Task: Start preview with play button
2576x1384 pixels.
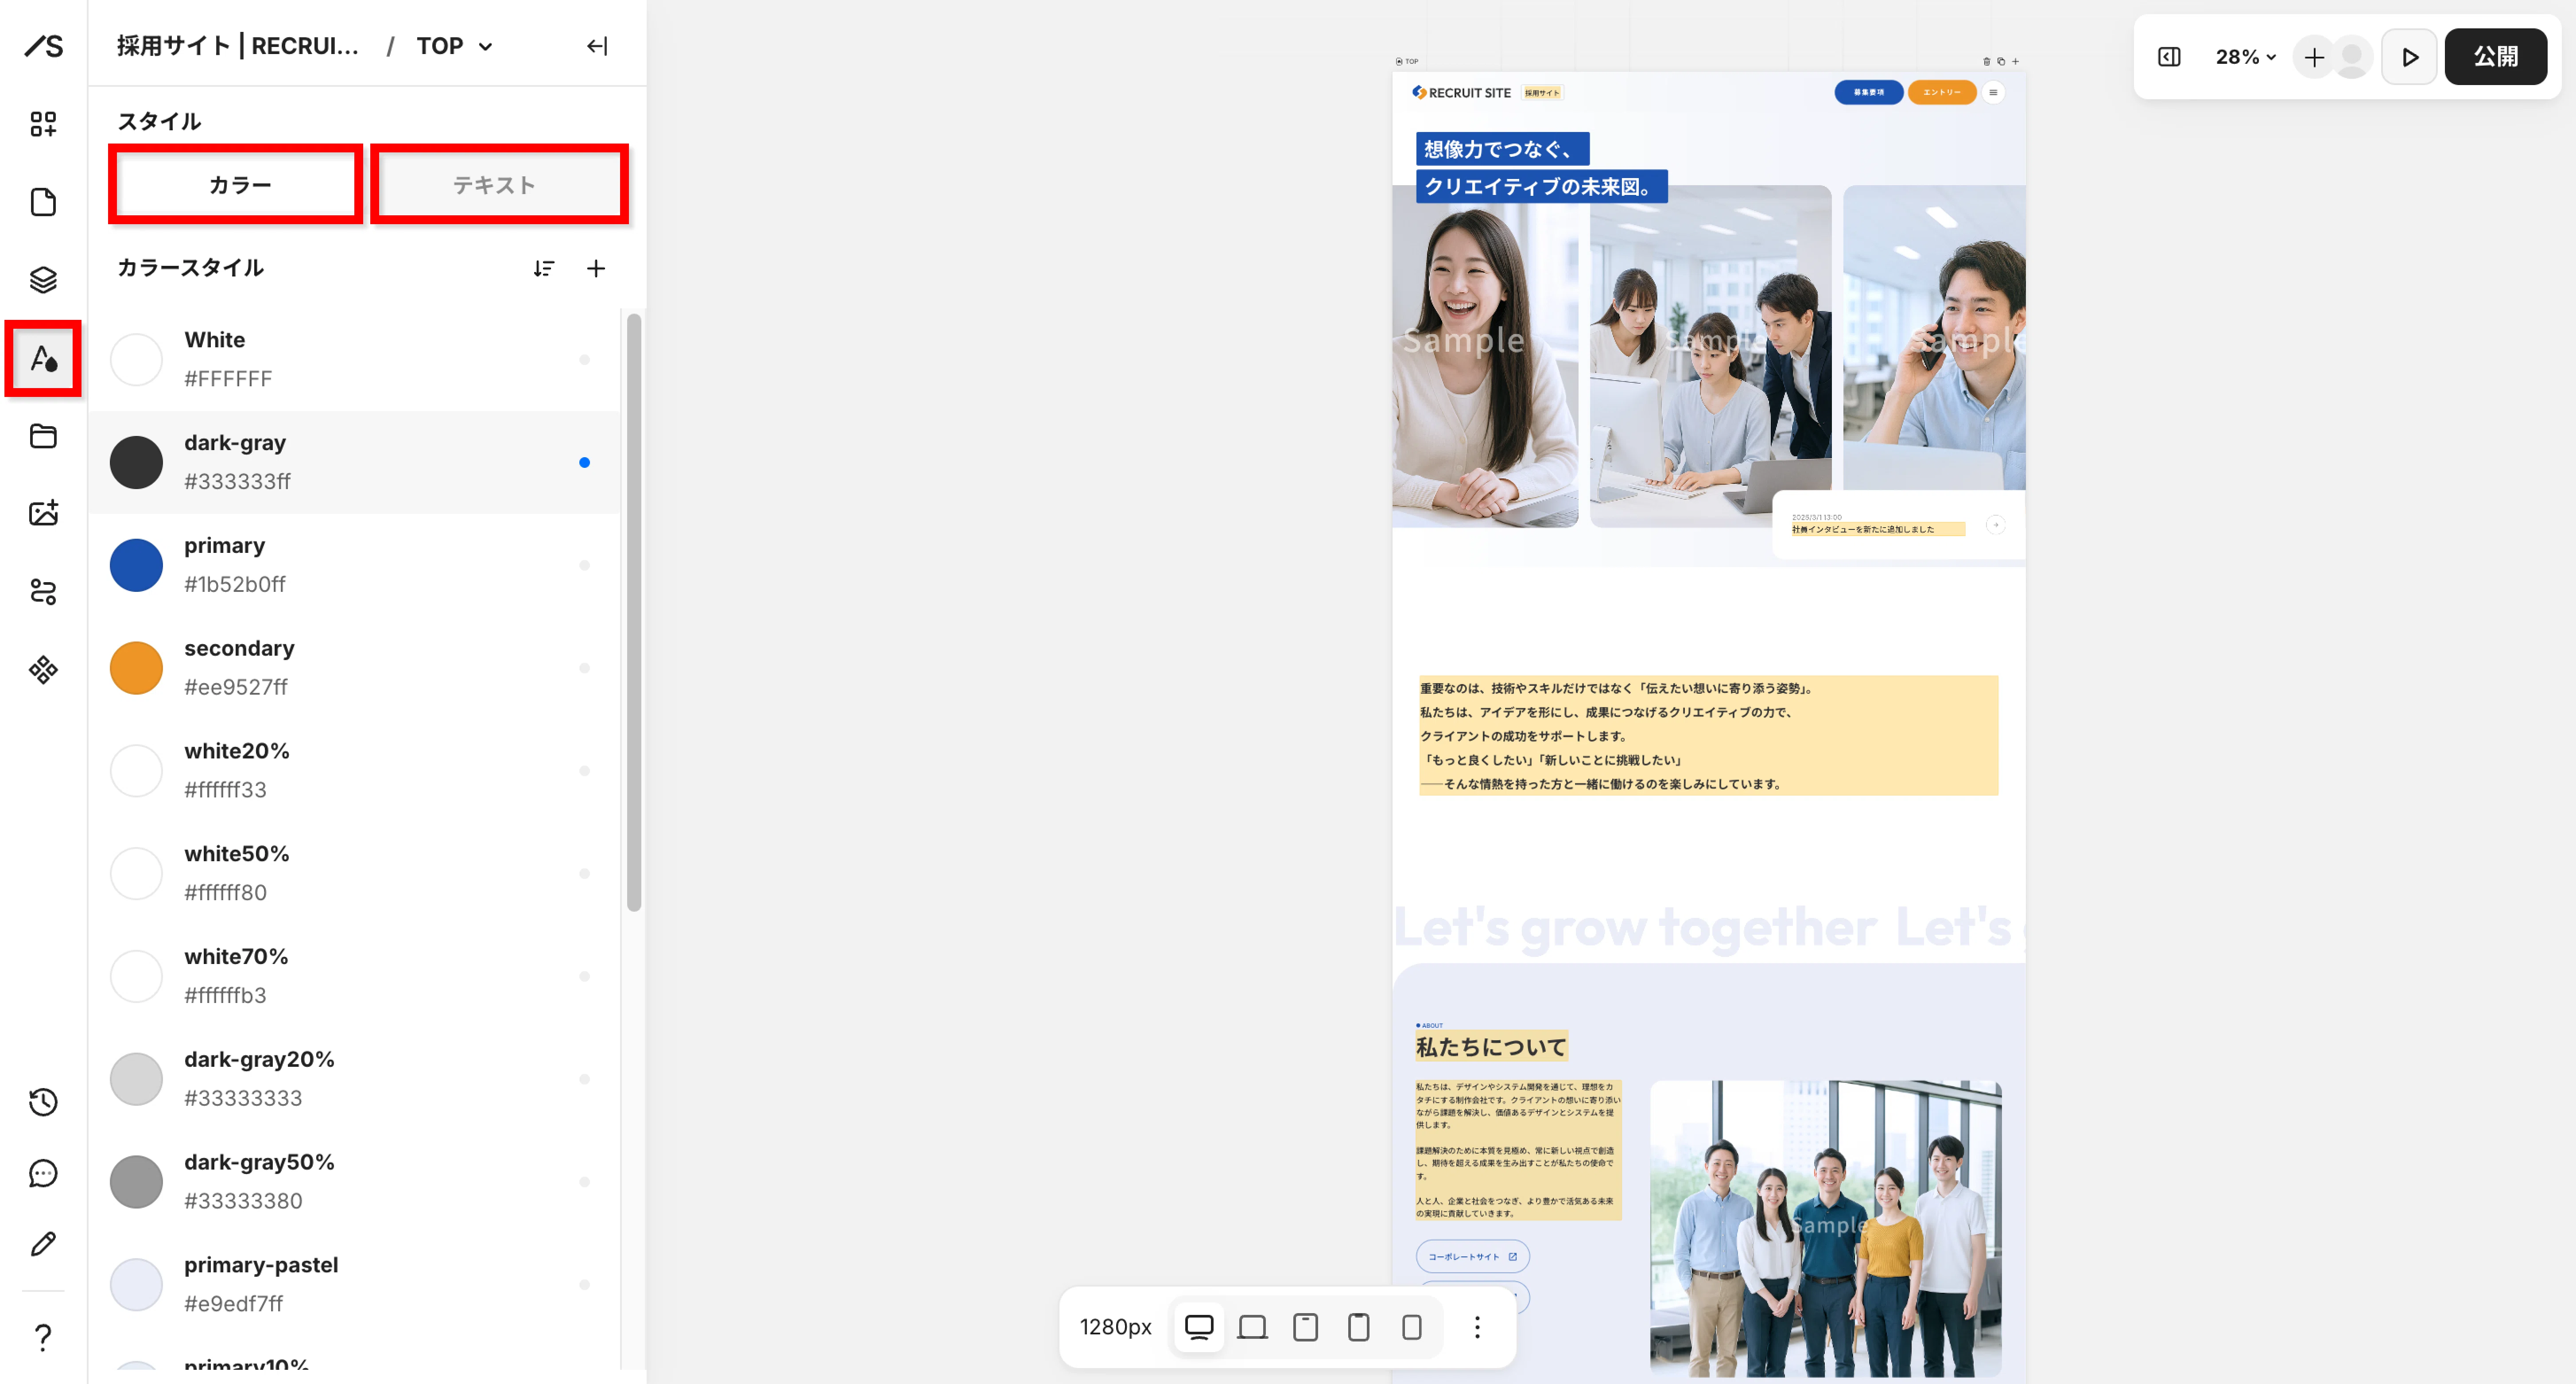Action: tap(2409, 57)
